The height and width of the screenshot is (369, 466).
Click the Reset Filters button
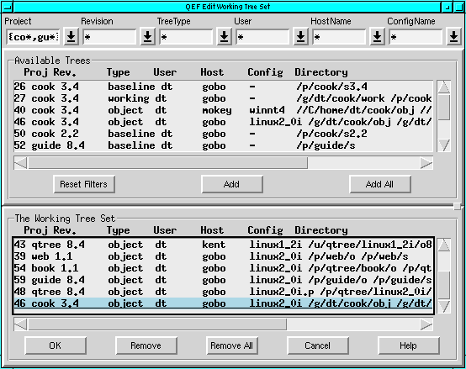(x=84, y=184)
